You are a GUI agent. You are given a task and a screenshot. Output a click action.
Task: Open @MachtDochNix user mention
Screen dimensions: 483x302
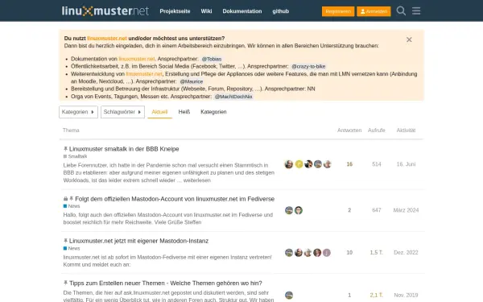point(233,97)
